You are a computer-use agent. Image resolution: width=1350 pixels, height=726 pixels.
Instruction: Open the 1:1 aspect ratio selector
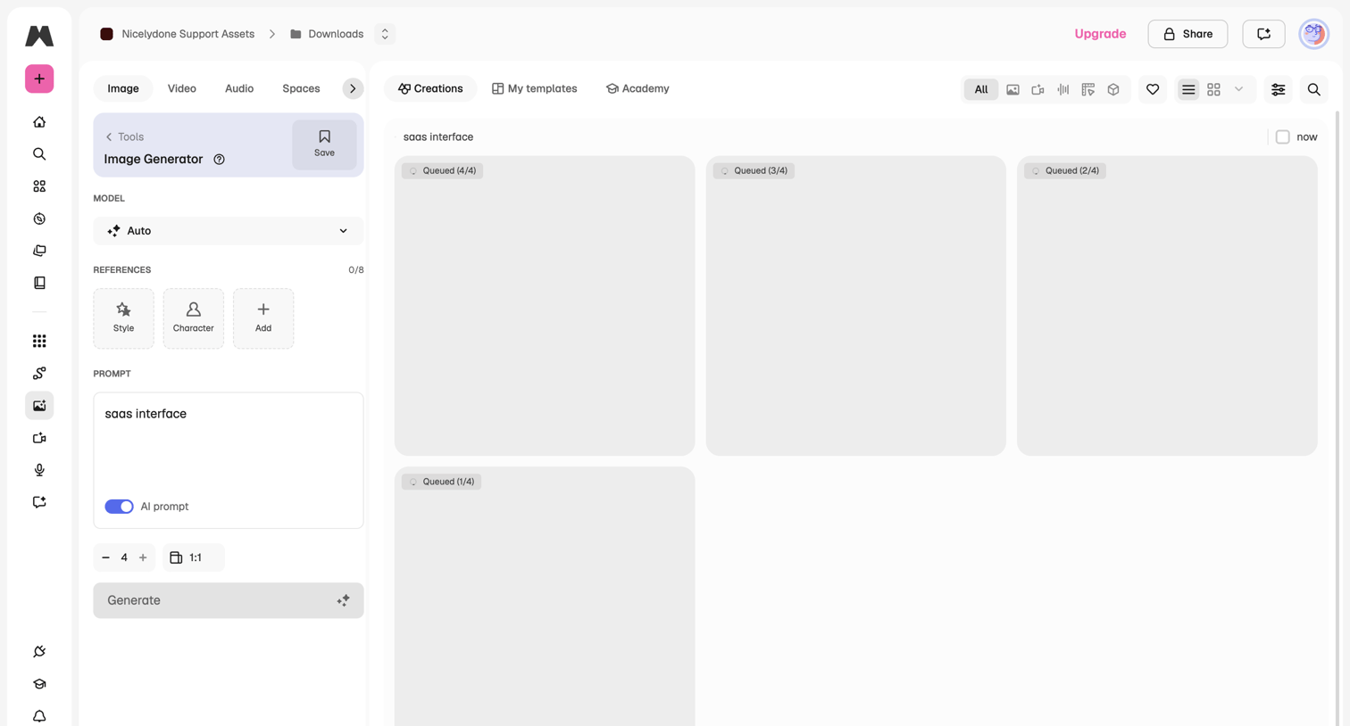click(x=194, y=557)
